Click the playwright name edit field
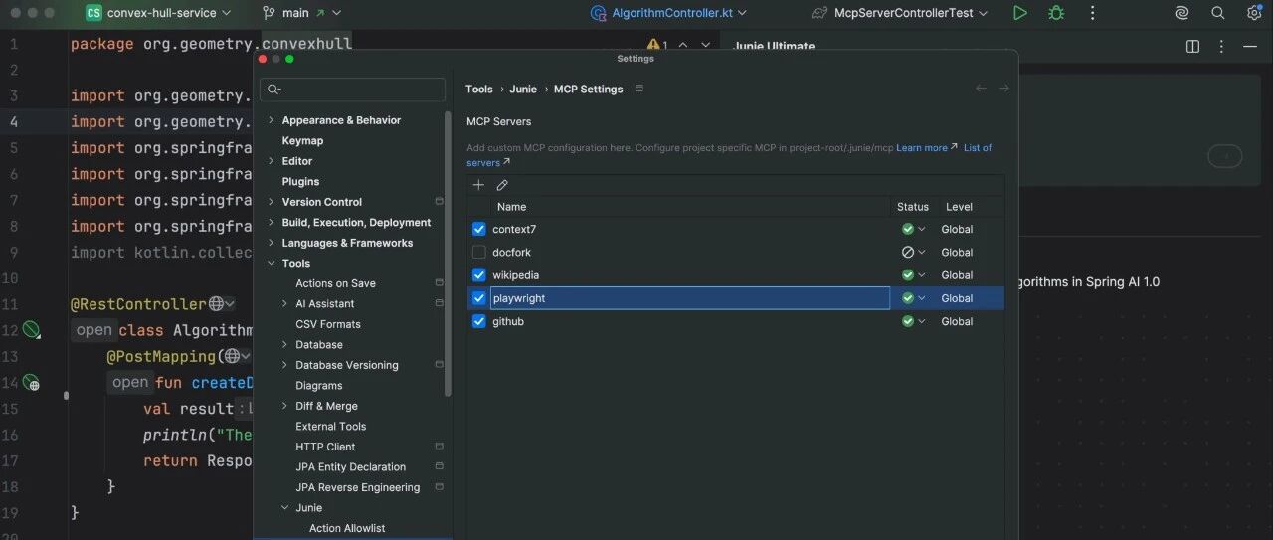This screenshot has height=540, width=1273. click(x=689, y=298)
